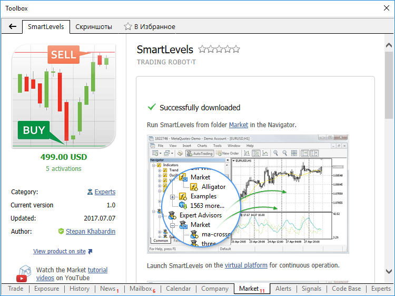Open the SmartLevels tab

(x=46, y=27)
